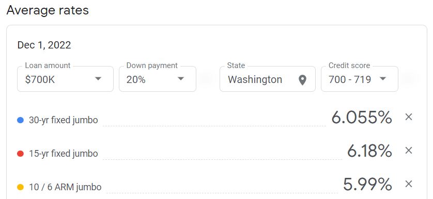Click the 15-yr fixed jumbo label
The image size is (433, 199).
[63, 154]
